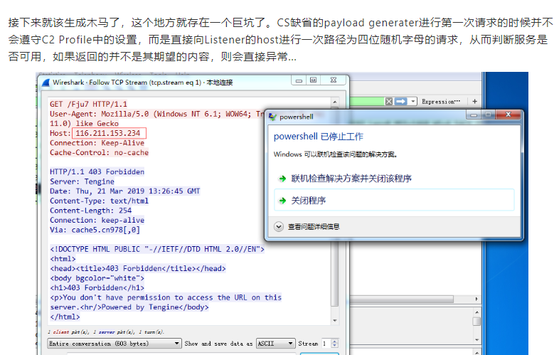The width and height of the screenshot is (559, 355).
Task: Click the Stream number stepper arrows
Action: (x=334, y=344)
